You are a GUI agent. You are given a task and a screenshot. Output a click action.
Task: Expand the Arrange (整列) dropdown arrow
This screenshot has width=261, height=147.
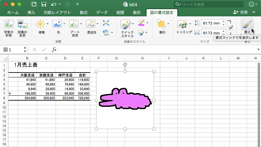(x=168, y=24)
